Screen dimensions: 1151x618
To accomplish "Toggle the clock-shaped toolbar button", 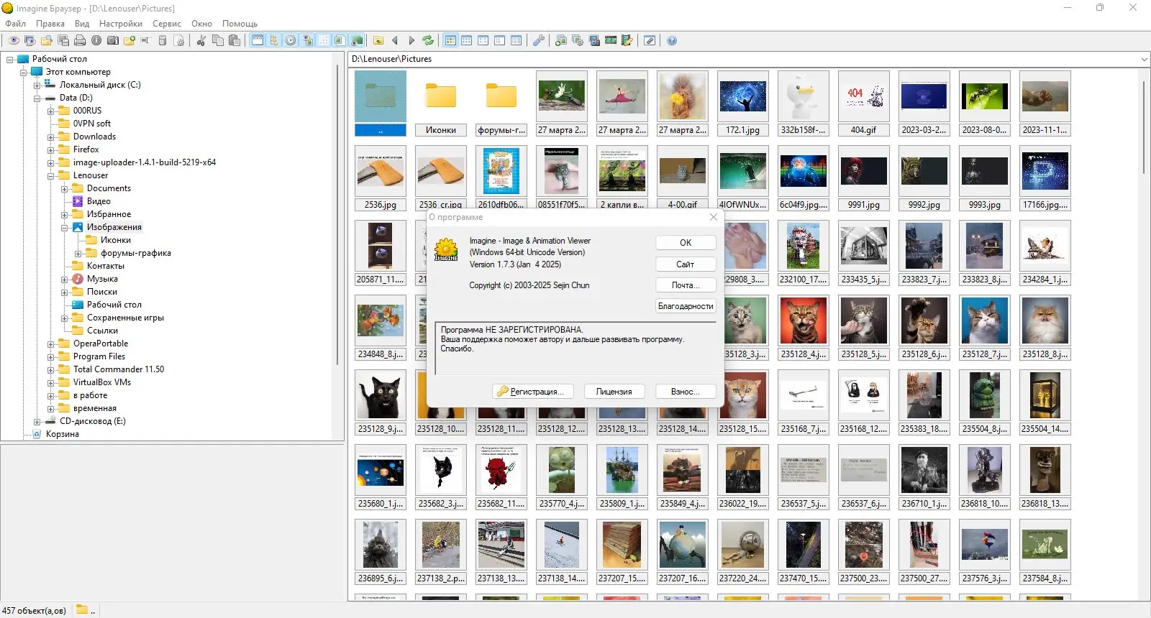I will click(x=291, y=40).
